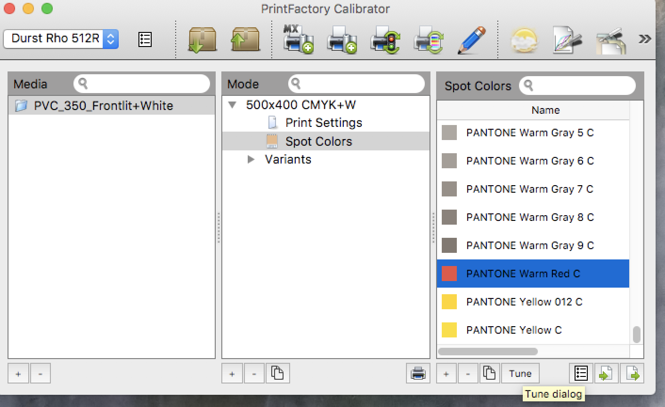
Task: Click the spot color list options icon
Action: point(581,374)
